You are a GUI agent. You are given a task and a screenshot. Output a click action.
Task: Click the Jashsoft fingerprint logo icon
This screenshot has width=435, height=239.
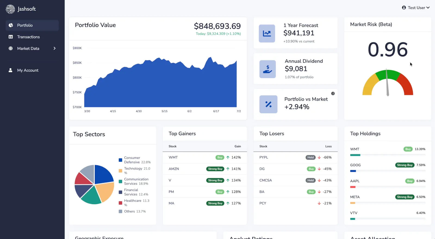tap(10, 9)
